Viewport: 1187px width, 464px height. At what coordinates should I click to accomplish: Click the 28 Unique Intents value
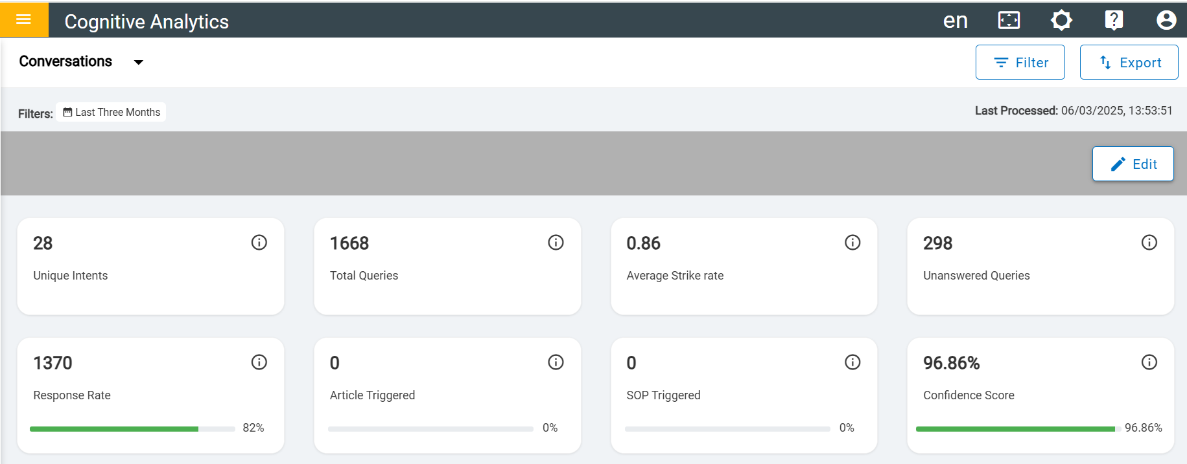[43, 243]
